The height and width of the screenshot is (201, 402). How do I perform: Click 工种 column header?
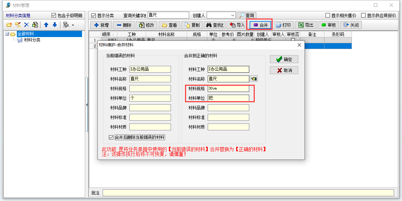click(131, 34)
